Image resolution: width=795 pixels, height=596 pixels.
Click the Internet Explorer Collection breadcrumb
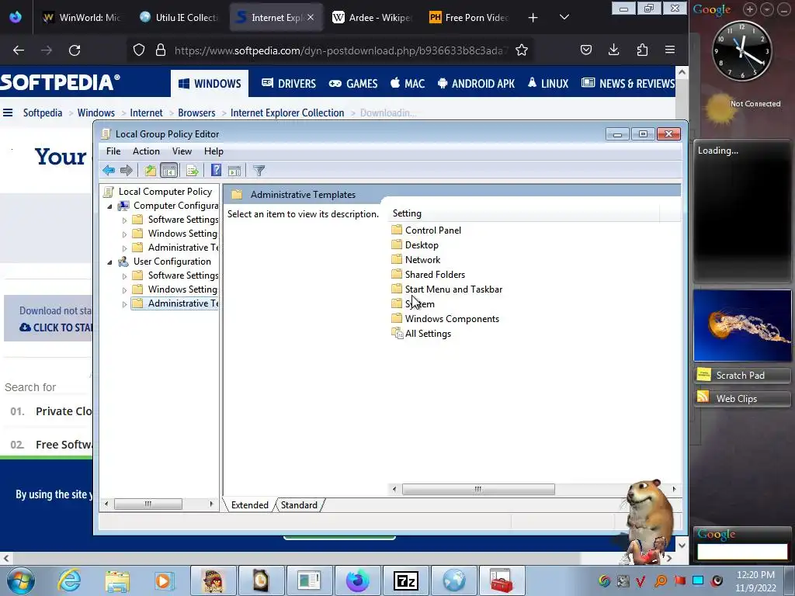pos(287,113)
